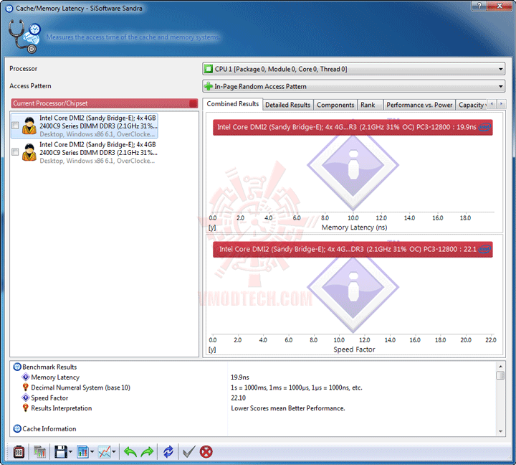Click the Memory Latency diamond icon
This screenshot has width=516, height=465.
pos(25,377)
